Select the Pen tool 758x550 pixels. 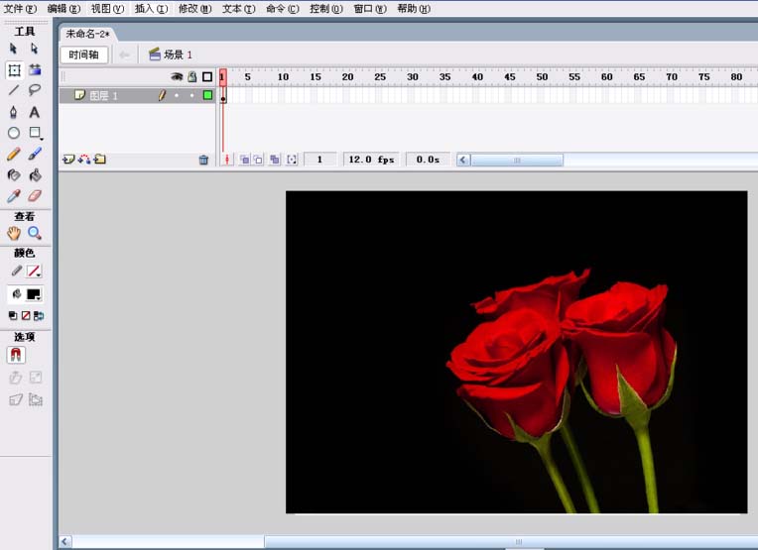14,112
